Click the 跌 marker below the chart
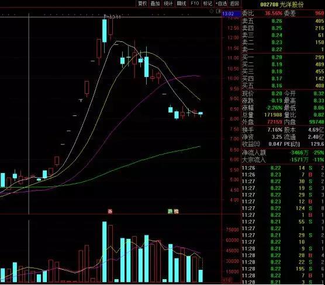This screenshot has height=285, width=325. tap(170, 212)
